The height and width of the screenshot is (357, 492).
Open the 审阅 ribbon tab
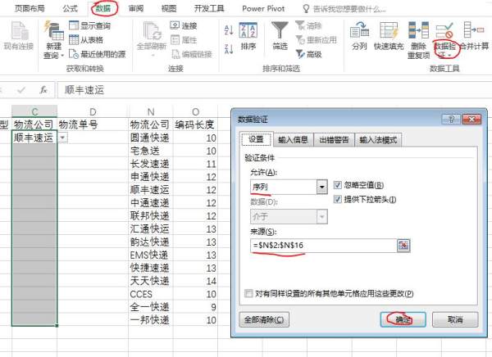136,8
